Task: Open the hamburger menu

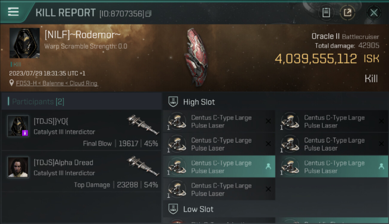Action: click(13, 12)
